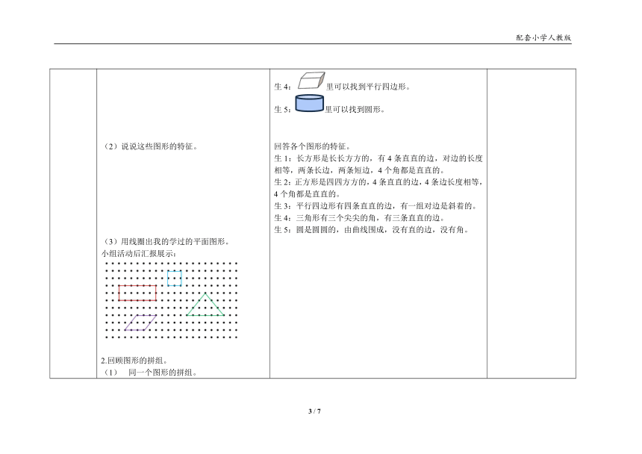Click the line starting 生3:平行四边形有四条直直的边
Image resolution: width=642 pixels, height=454 pixels.
375,206
